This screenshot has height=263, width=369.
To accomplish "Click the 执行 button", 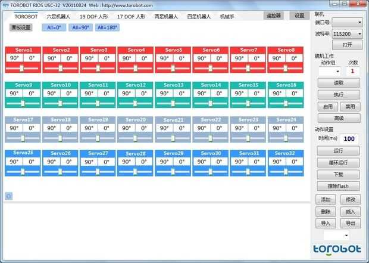I will click(339, 95).
